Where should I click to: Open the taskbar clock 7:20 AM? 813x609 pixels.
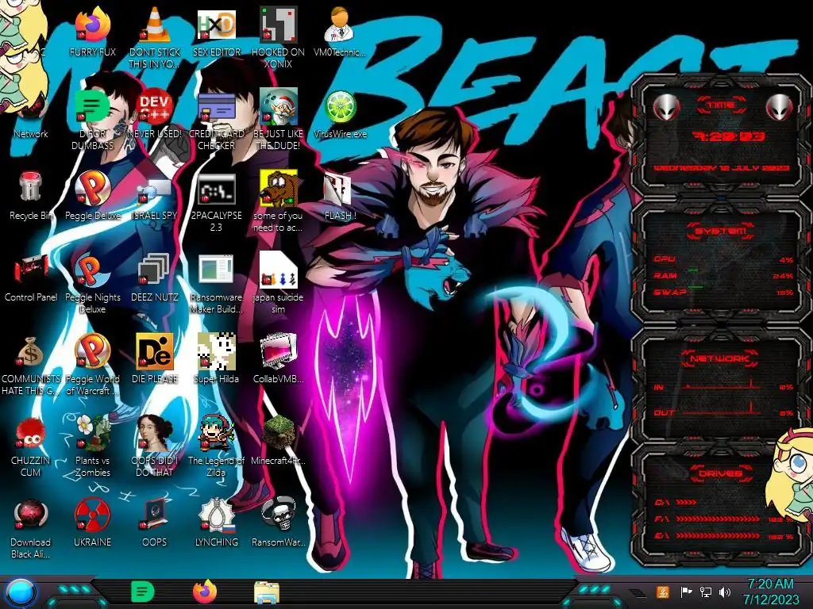tap(770, 592)
